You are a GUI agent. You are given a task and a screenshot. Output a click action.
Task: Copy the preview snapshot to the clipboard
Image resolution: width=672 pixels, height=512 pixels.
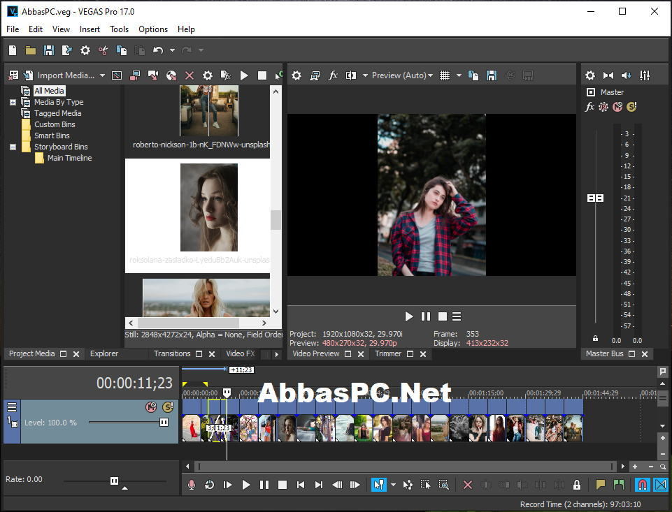point(473,75)
